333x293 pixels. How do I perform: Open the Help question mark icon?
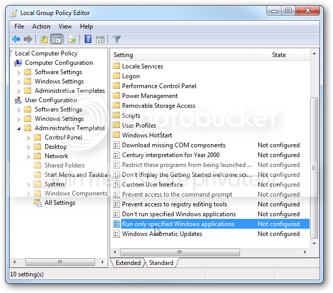[x=88, y=39]
